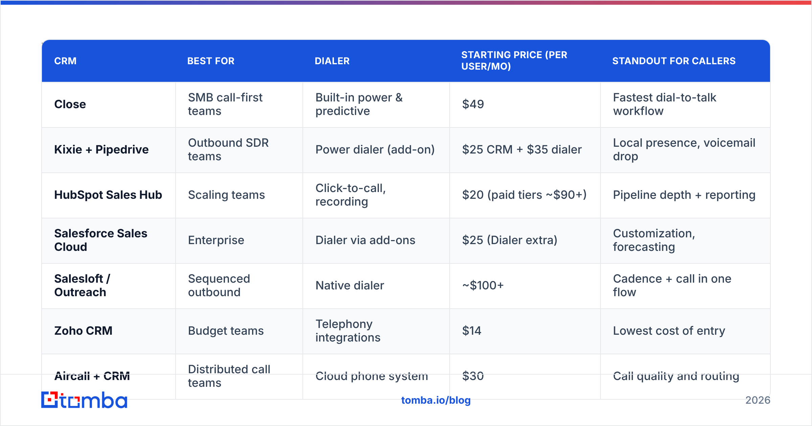Select the Budget teams cell
The height and width of the screenshot is (426, 812).
tap(239, 331)
